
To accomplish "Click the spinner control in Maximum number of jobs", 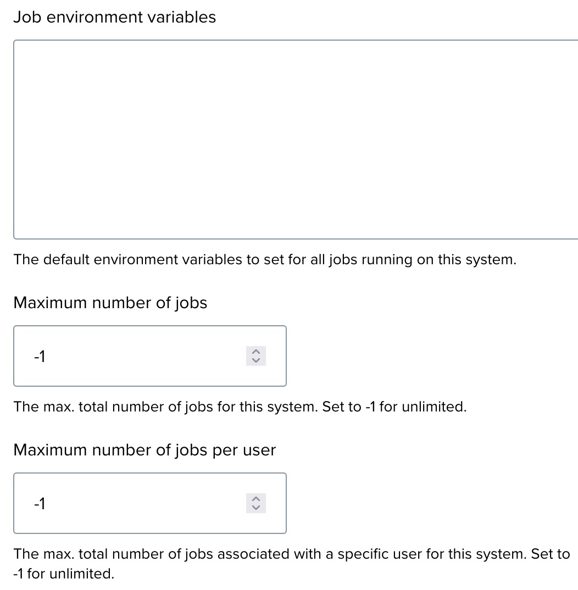I will (255, 356).
